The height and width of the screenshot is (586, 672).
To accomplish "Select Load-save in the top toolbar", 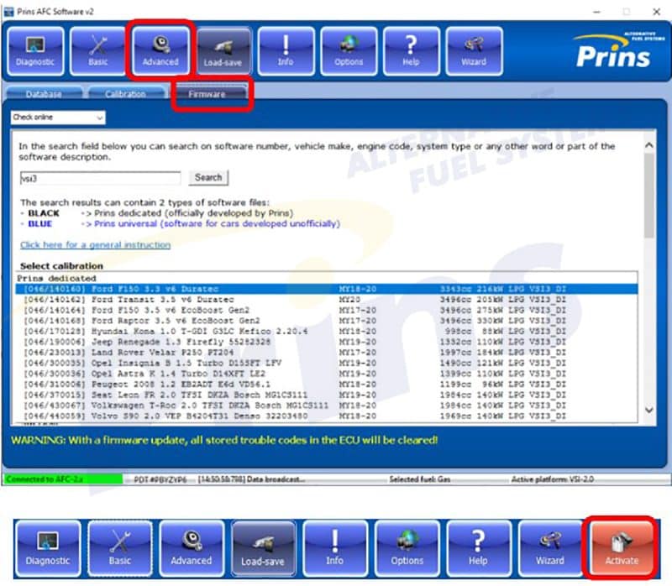I will pos(223,50).
